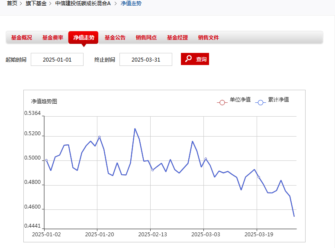Click the 首页 breadcrumb link
335x248 pixels.
coord(12,3)
